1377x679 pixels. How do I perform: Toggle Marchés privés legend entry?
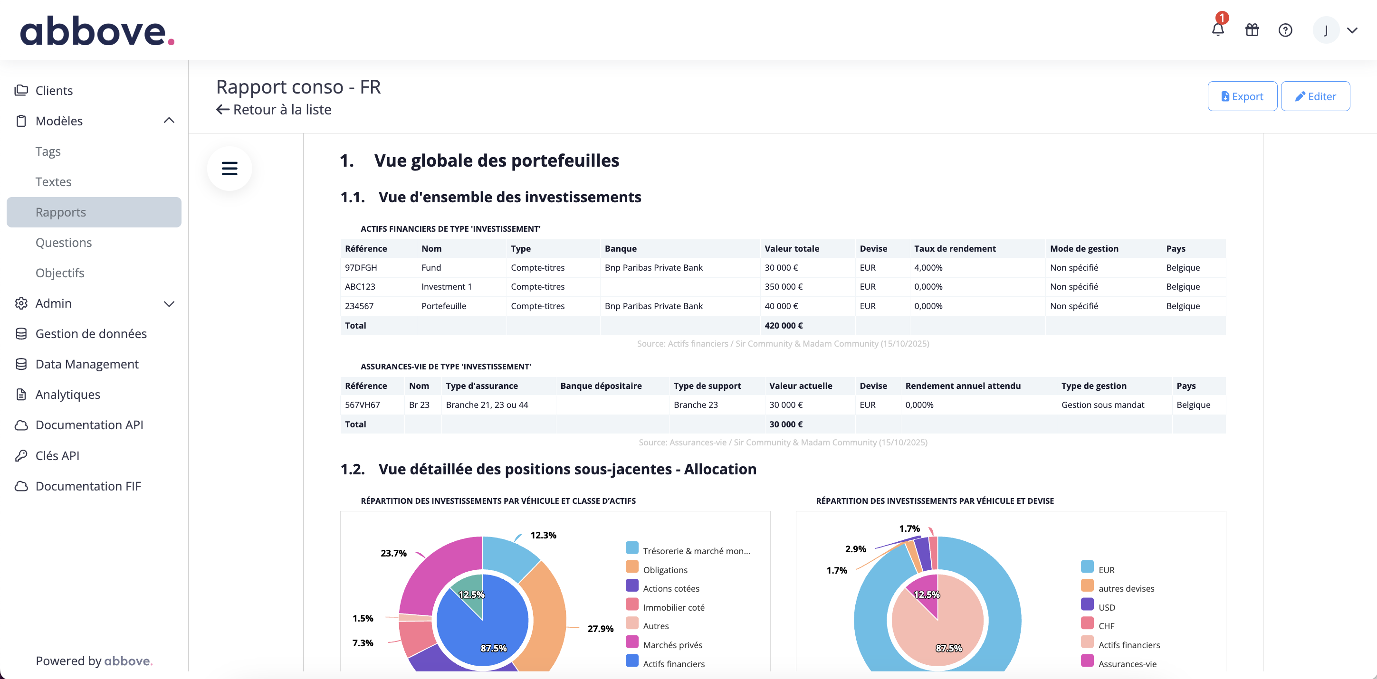(x=672, y=645)
